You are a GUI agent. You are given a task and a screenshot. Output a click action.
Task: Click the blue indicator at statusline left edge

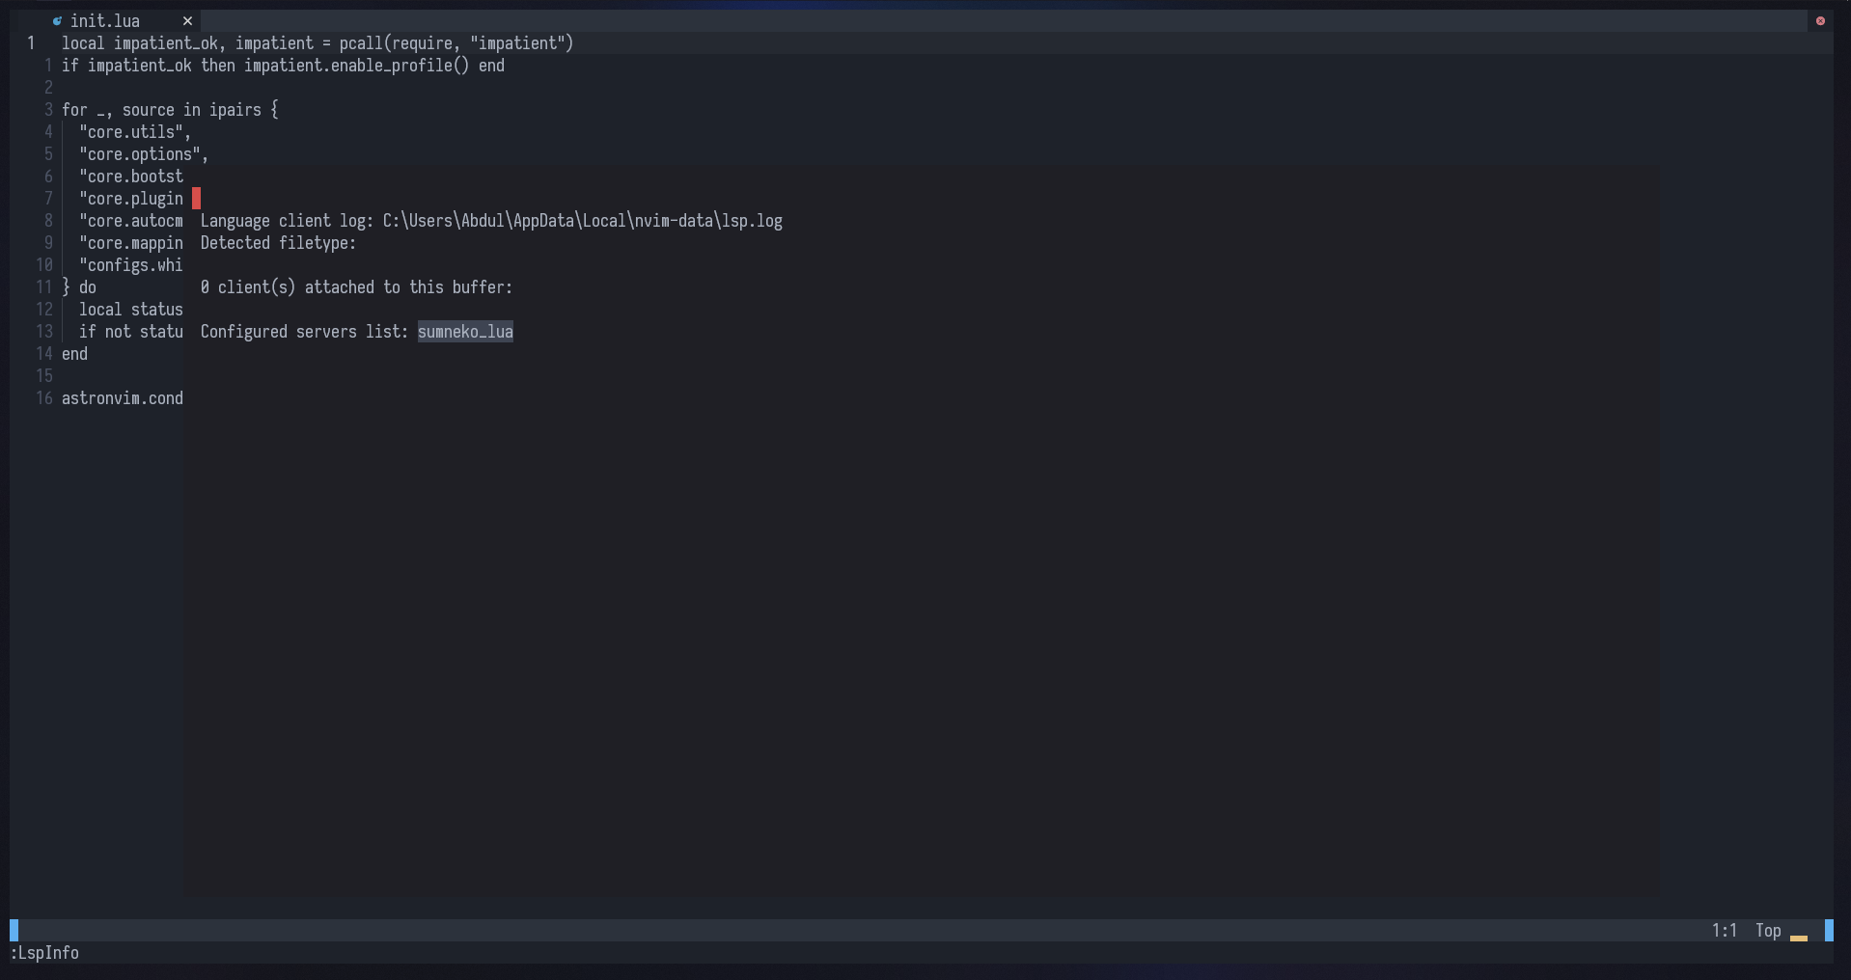point(13,930)
